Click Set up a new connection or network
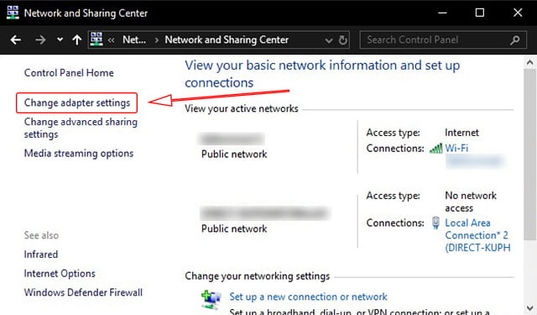Viewport: 537px width, 315px height. (x=308, y=297)
